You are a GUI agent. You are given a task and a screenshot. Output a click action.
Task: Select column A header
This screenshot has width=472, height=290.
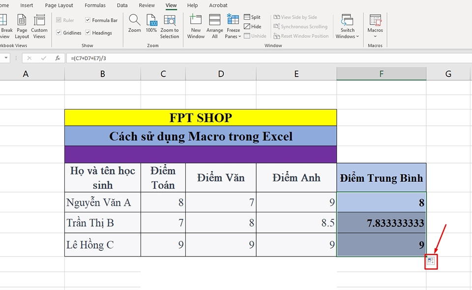point(26,74)
